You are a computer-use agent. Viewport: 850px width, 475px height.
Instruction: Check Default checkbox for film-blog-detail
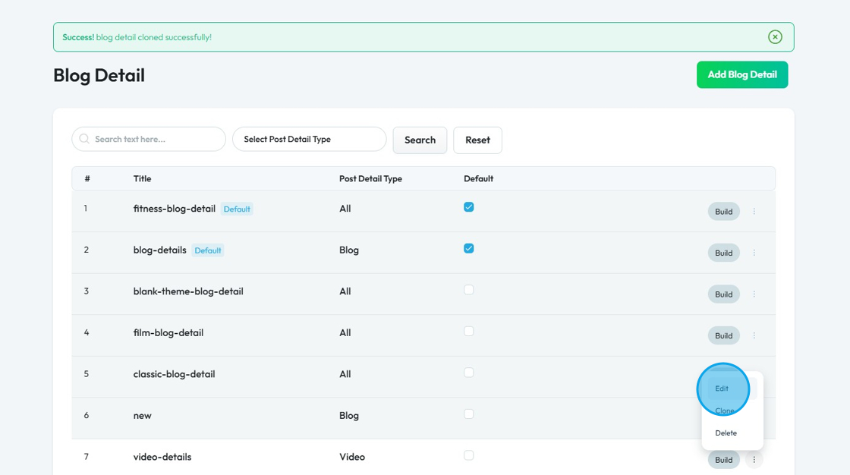(469, 331)
